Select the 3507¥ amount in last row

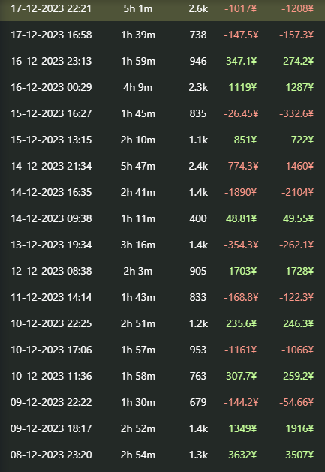pyautogui.click(x=299, y=455)
